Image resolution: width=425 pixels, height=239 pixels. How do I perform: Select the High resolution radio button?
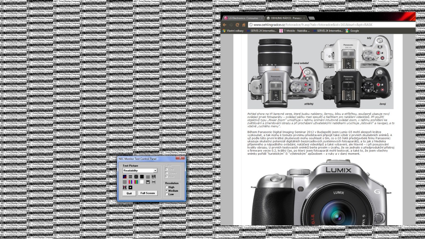pyautogui.click(x=167, y=187)
